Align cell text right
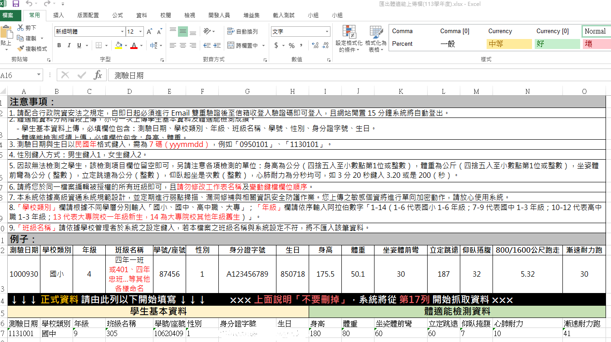 coord(193,45)
